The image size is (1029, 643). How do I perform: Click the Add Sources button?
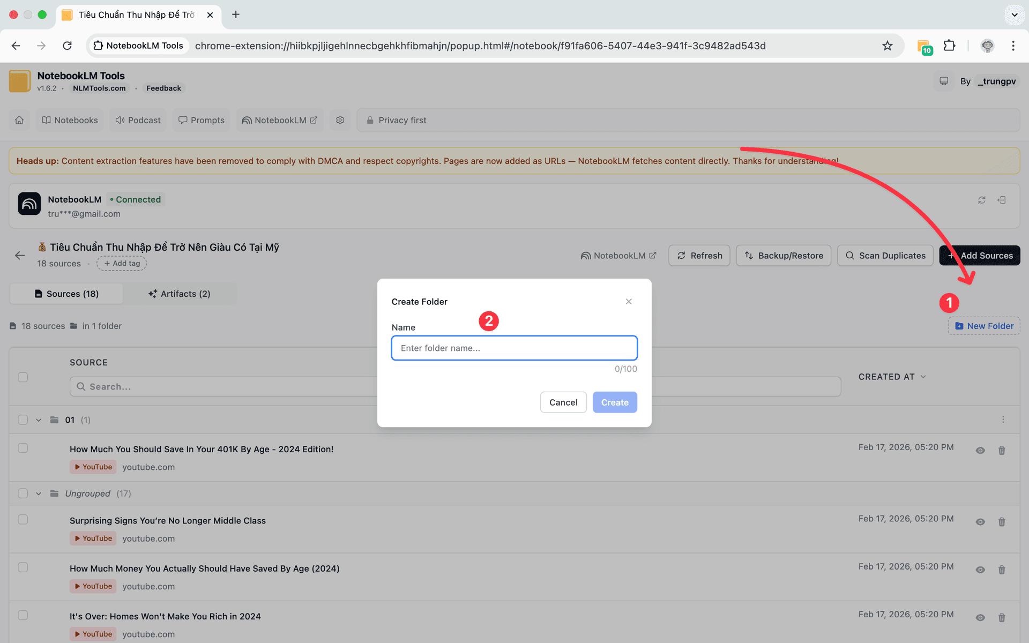point(980,256)
